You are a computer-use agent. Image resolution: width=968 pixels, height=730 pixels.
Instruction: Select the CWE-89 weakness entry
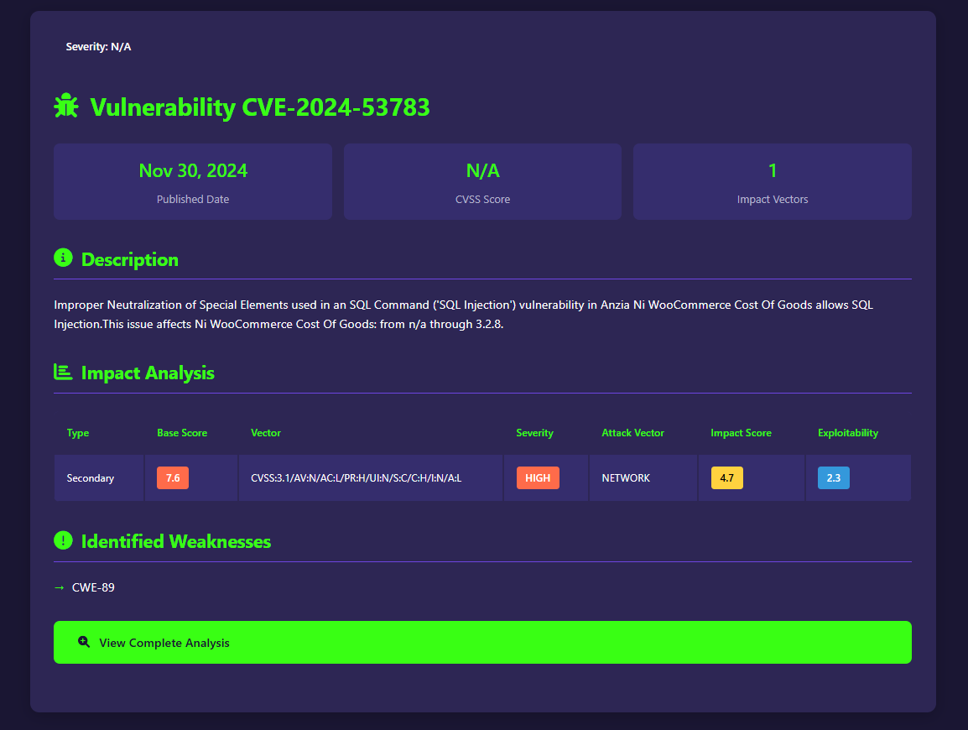pos(93,587)
